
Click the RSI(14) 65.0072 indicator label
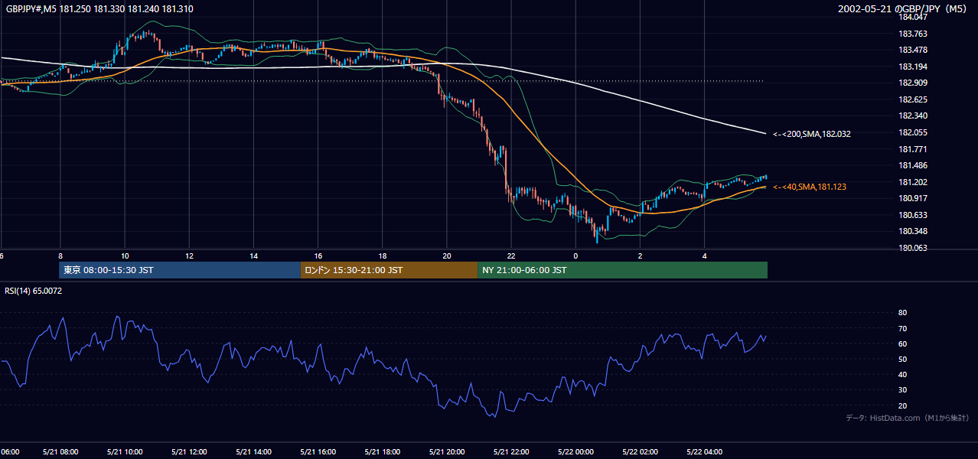pos(34,291)
